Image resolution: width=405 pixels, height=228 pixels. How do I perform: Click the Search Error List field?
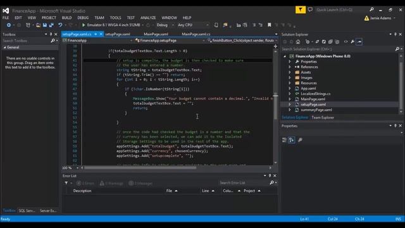pyautogui.click(x=243, y=183)
